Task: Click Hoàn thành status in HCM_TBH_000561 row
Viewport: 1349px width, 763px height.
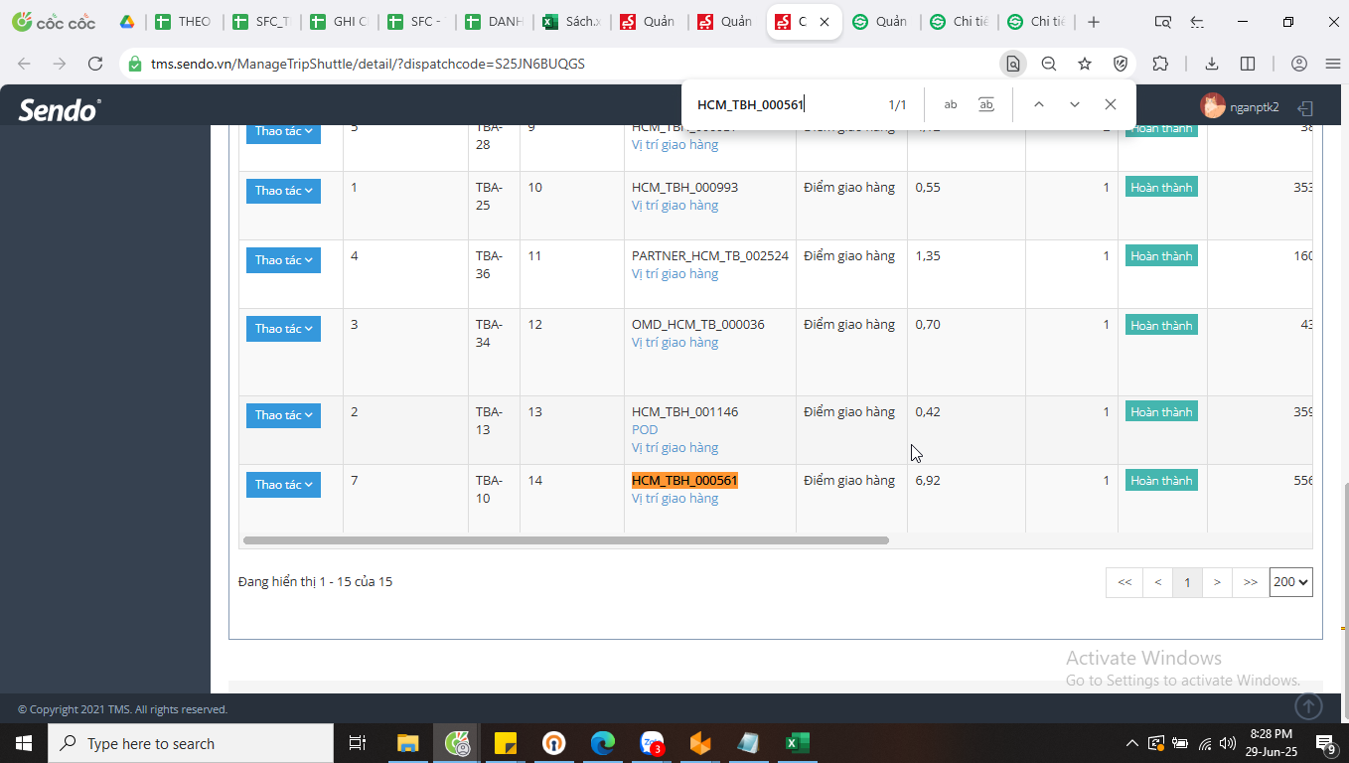Action: 1161,481
